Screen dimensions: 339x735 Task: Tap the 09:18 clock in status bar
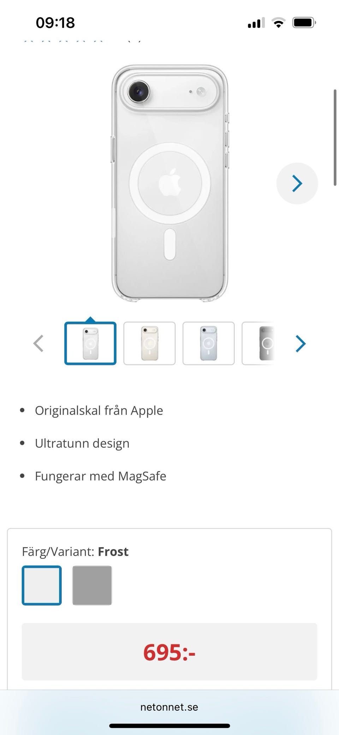(55, 23)
